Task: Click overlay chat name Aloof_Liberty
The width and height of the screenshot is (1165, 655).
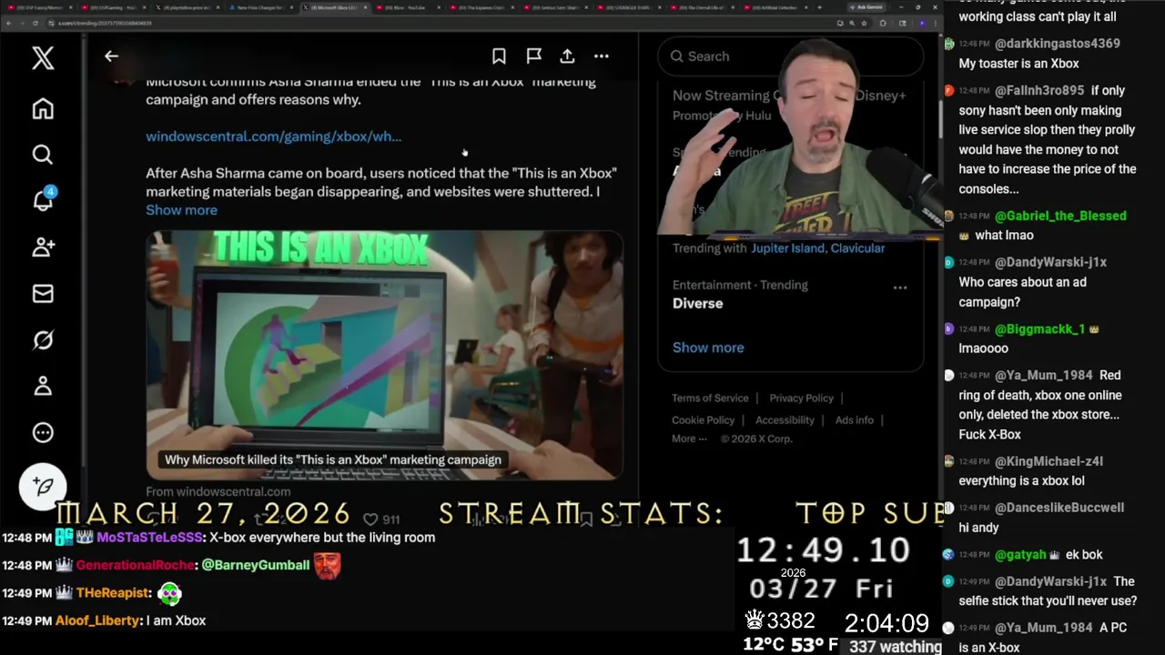Action: click(x=98, y=620)
